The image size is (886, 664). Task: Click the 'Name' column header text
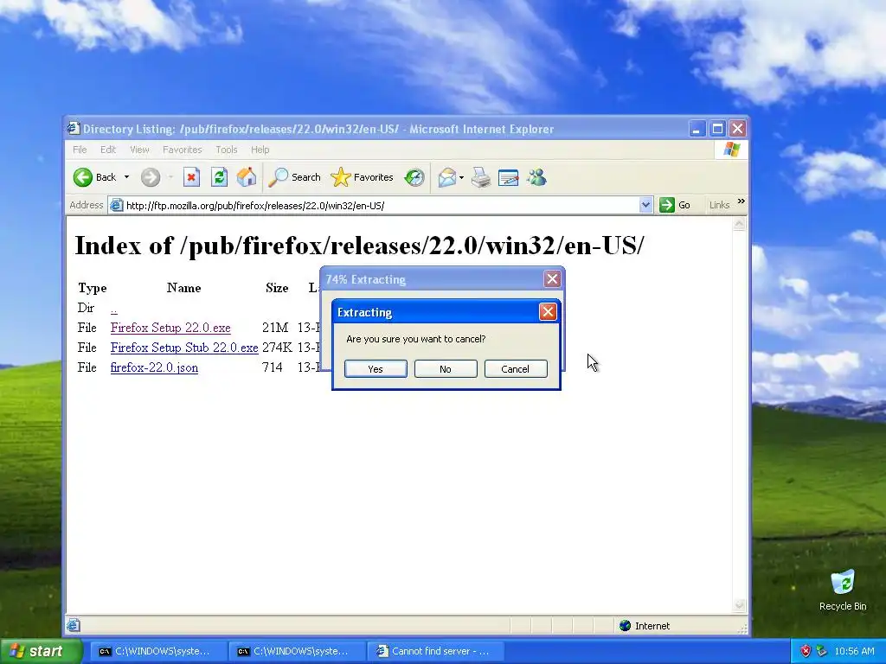184,288
